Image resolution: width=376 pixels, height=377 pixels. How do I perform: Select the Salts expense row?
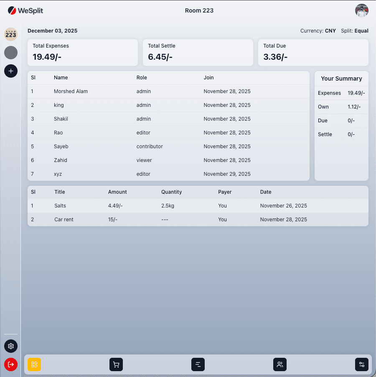[x=198, y=206]
